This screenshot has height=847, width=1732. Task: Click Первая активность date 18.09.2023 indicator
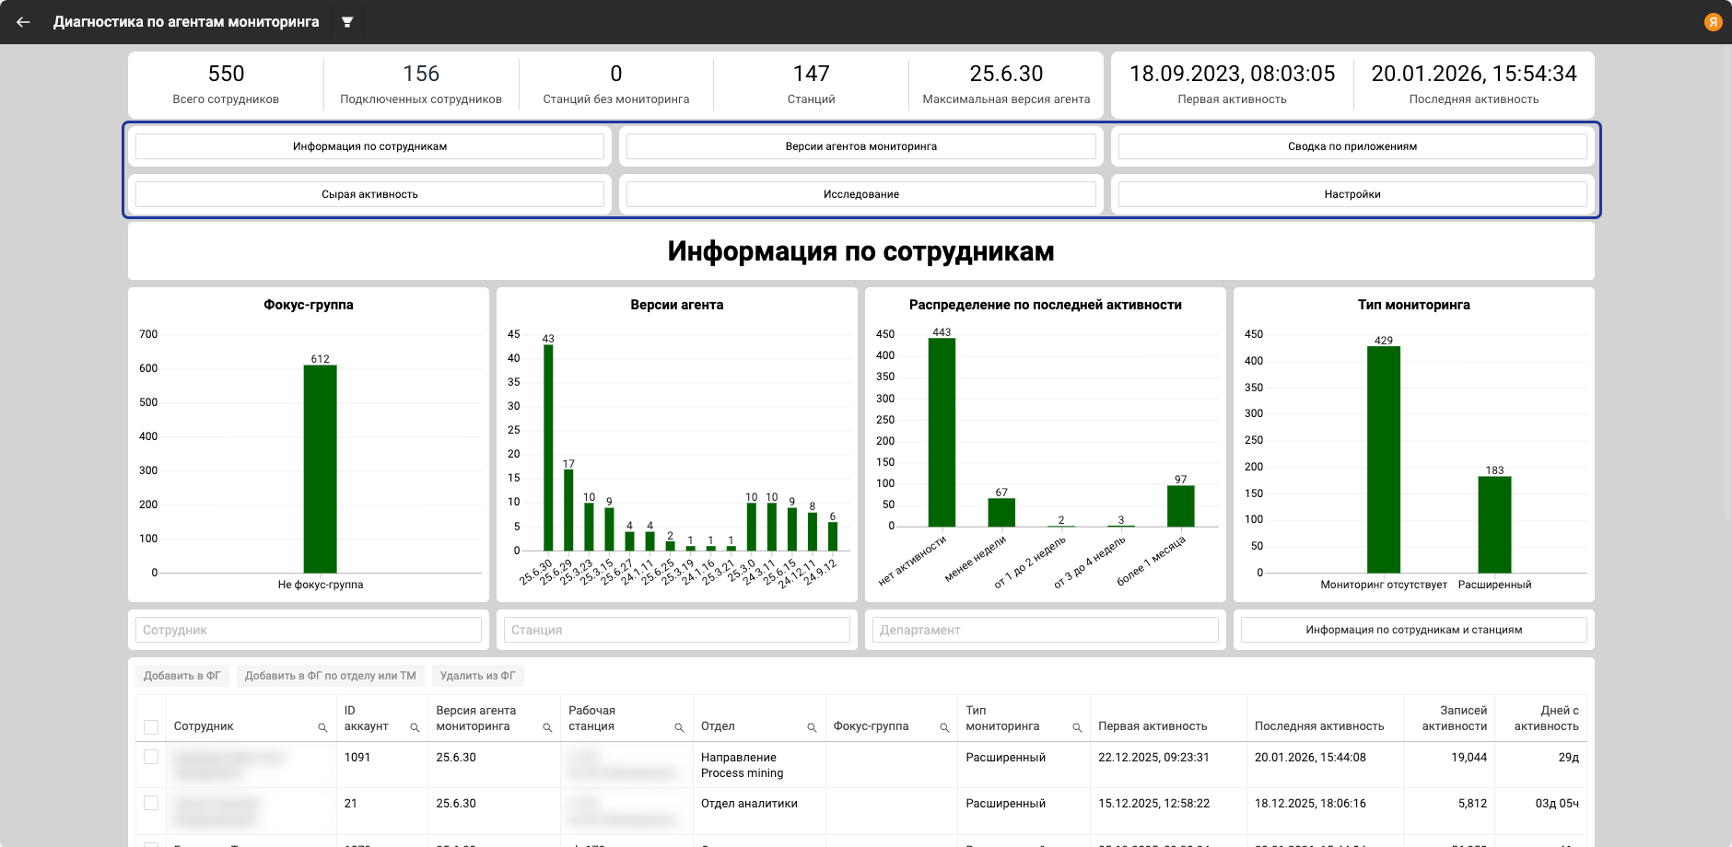pyautogui.click(x=1232, y=85)
